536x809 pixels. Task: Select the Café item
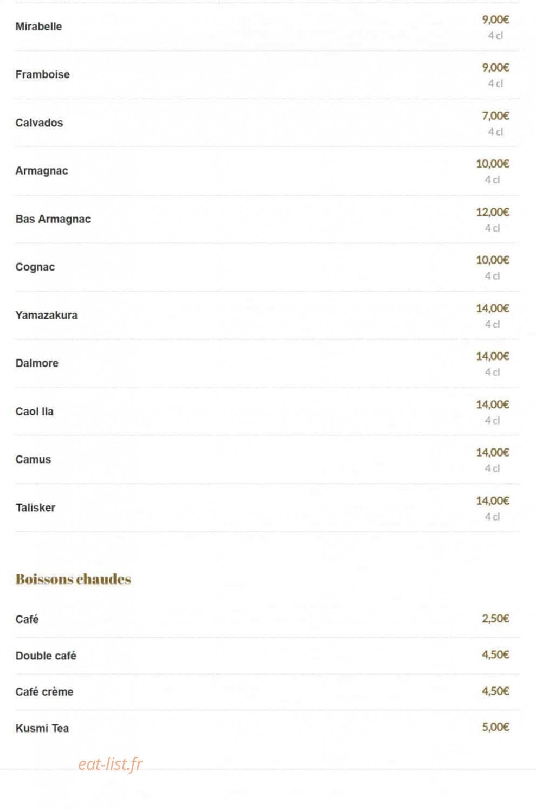pos(27,619)
